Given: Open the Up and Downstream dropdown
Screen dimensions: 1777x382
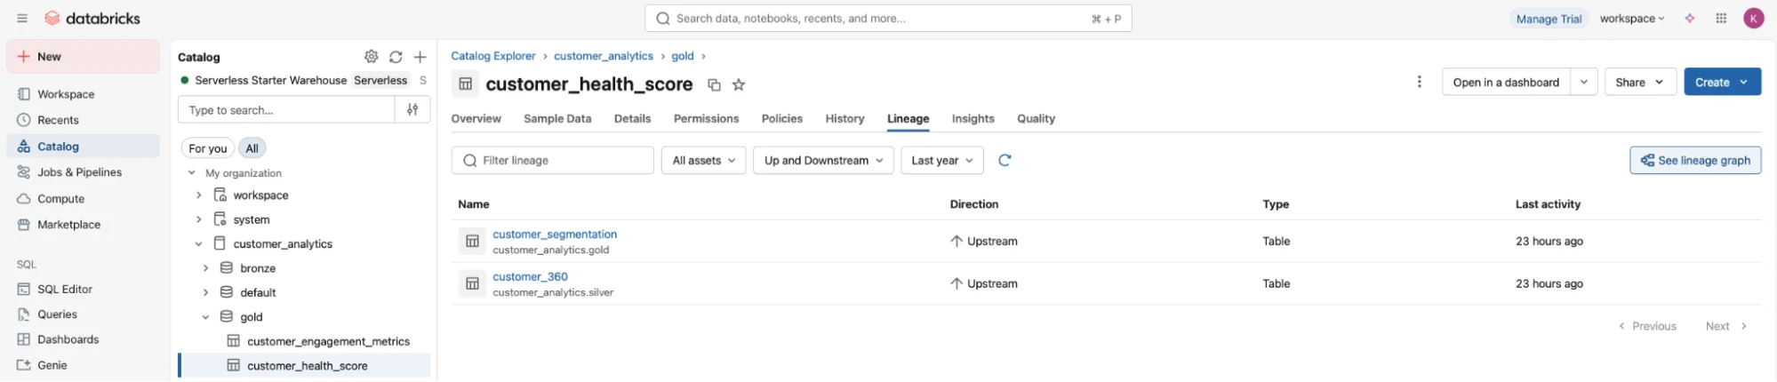Looking at the screenshot, I should point(823,161).
